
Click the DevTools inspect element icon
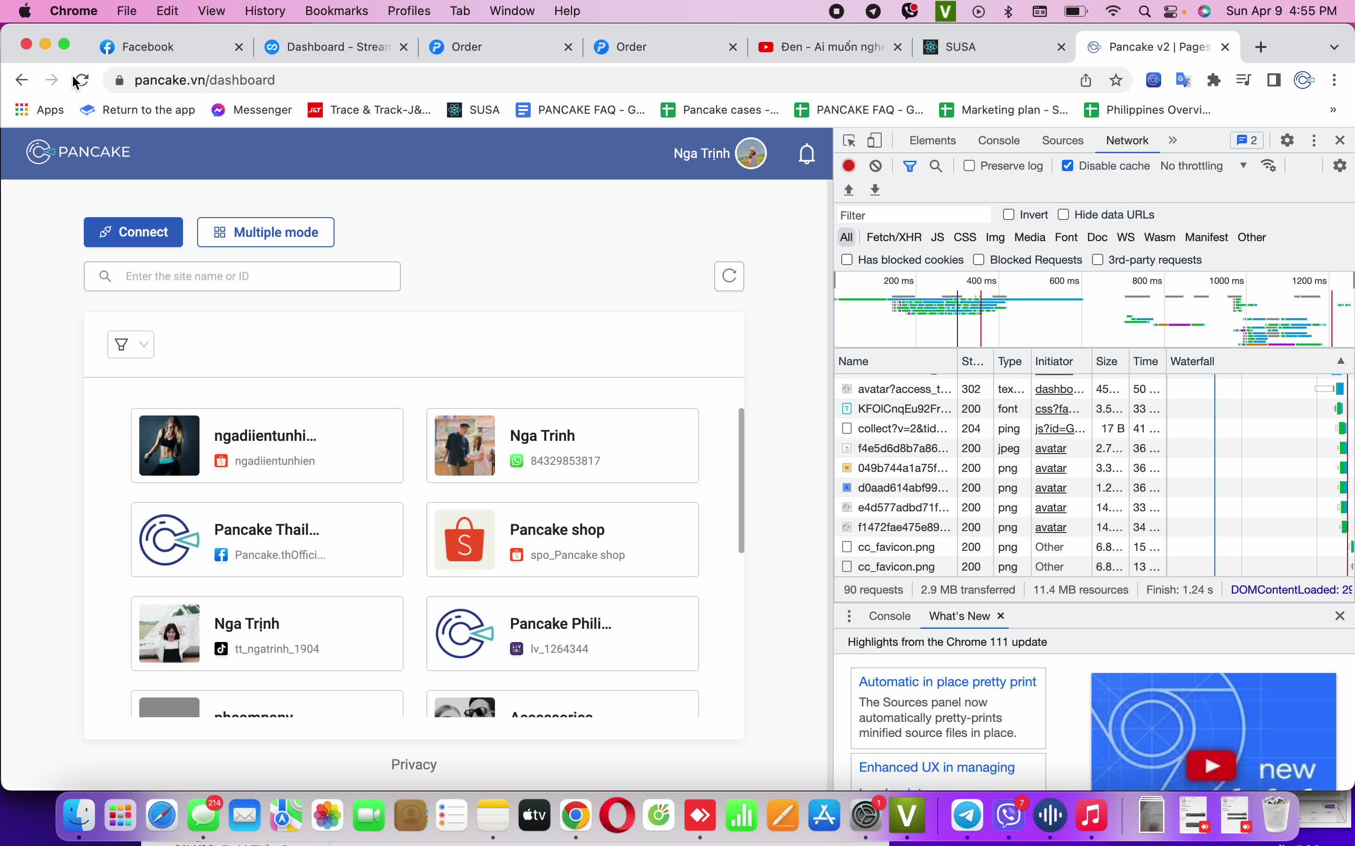click(x=849, y=141)
